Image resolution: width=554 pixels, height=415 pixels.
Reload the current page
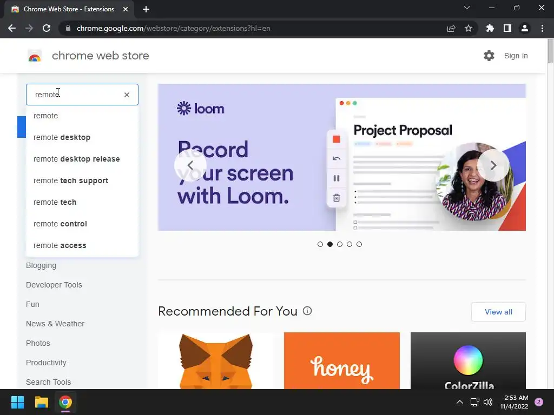click(x=47, y=28)
